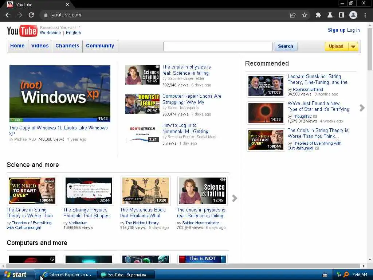This screenshot has width=373, height=280.
Task: Open Science is failing thumbnail in Science row
Action: [x=203, y=191]
